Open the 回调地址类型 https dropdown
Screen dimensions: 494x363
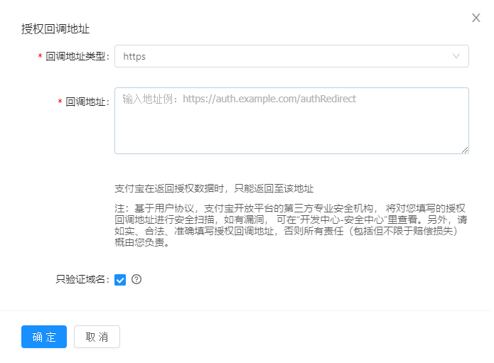coord(291,56)
